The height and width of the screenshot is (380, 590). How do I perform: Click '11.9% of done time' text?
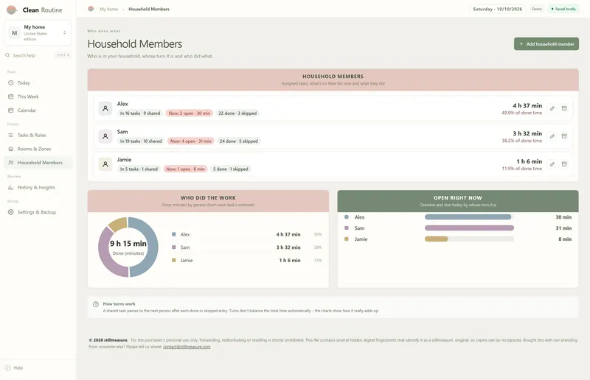point(522,169)
